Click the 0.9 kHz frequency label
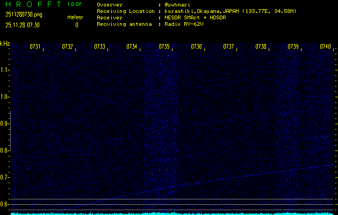Image resolution: width=338 pixels, height=215 pixels. coord(5,124)
